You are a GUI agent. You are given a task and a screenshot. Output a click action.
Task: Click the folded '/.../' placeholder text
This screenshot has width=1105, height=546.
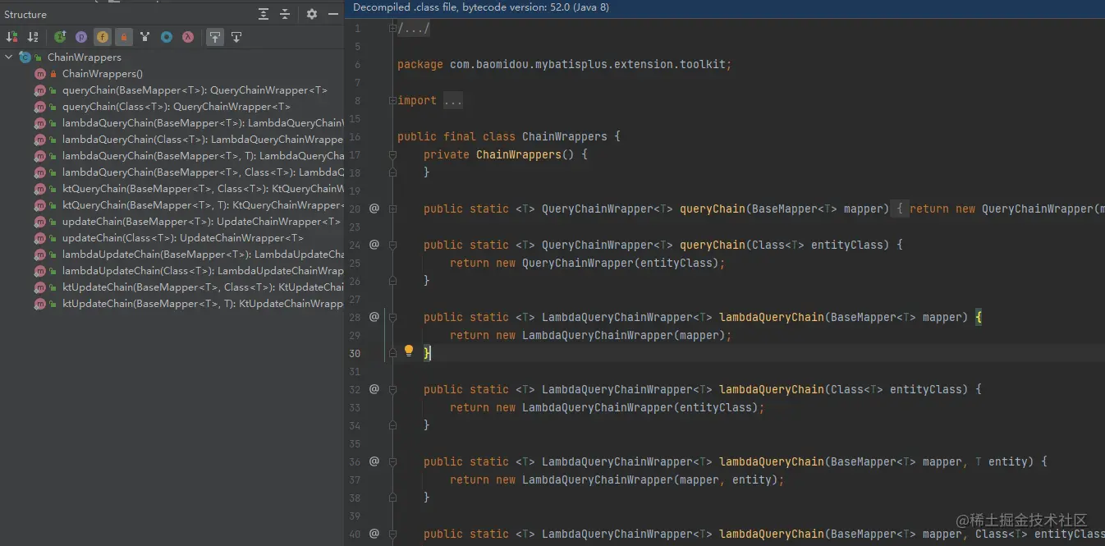414,29
